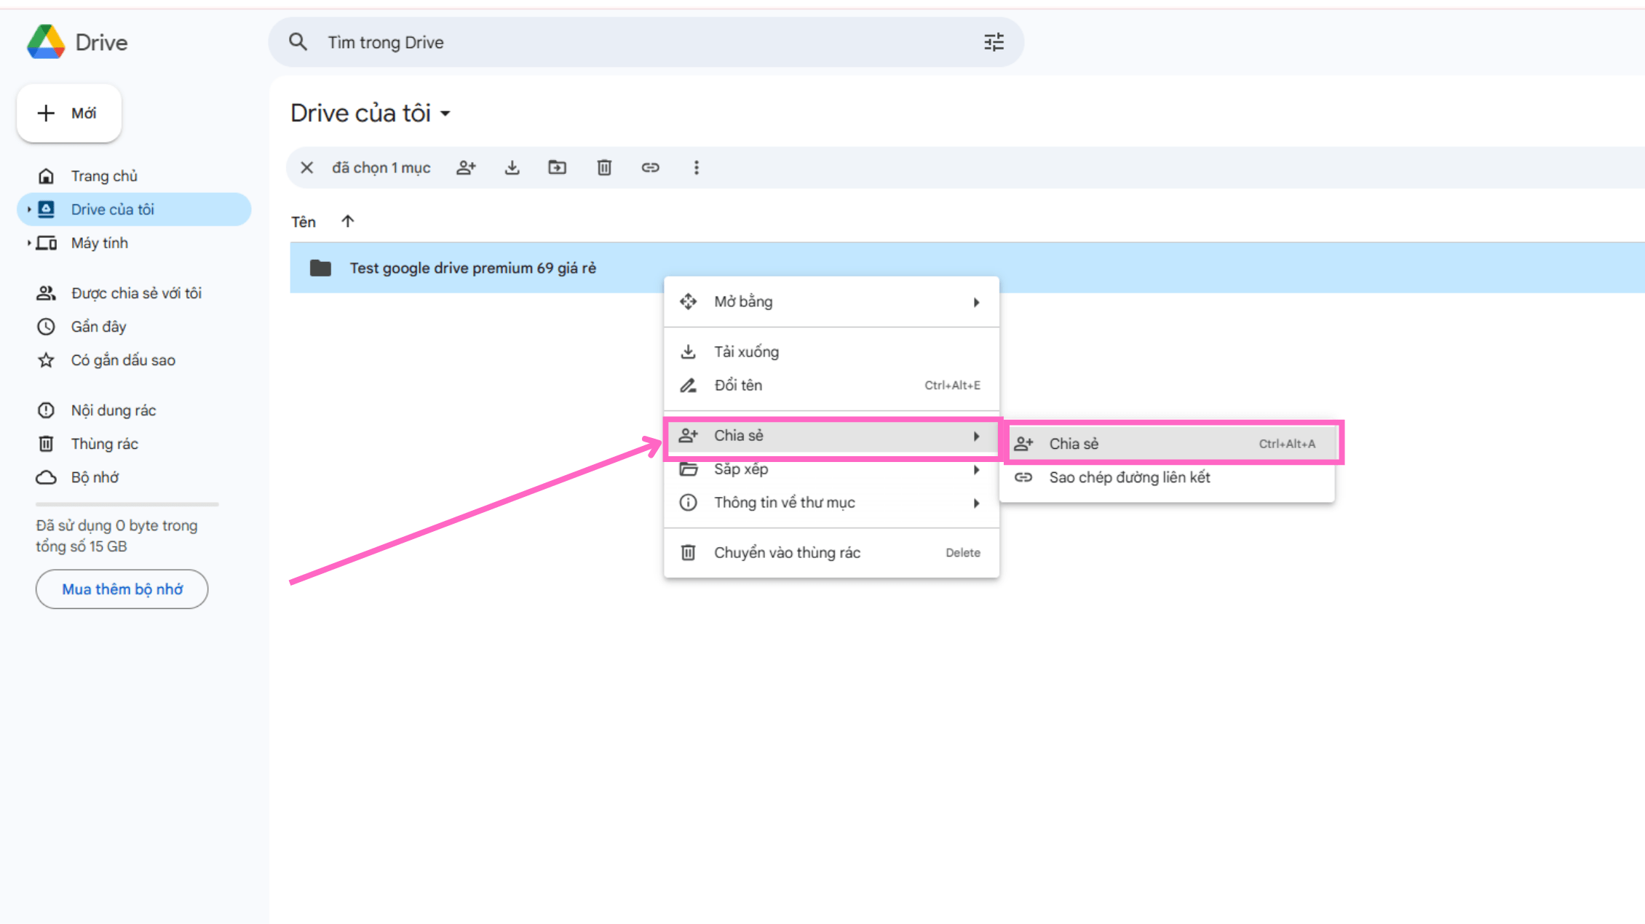Select Sao chép đường liên kết option
This screenshot has height=924, width=1645.
tap(1129, 478)
